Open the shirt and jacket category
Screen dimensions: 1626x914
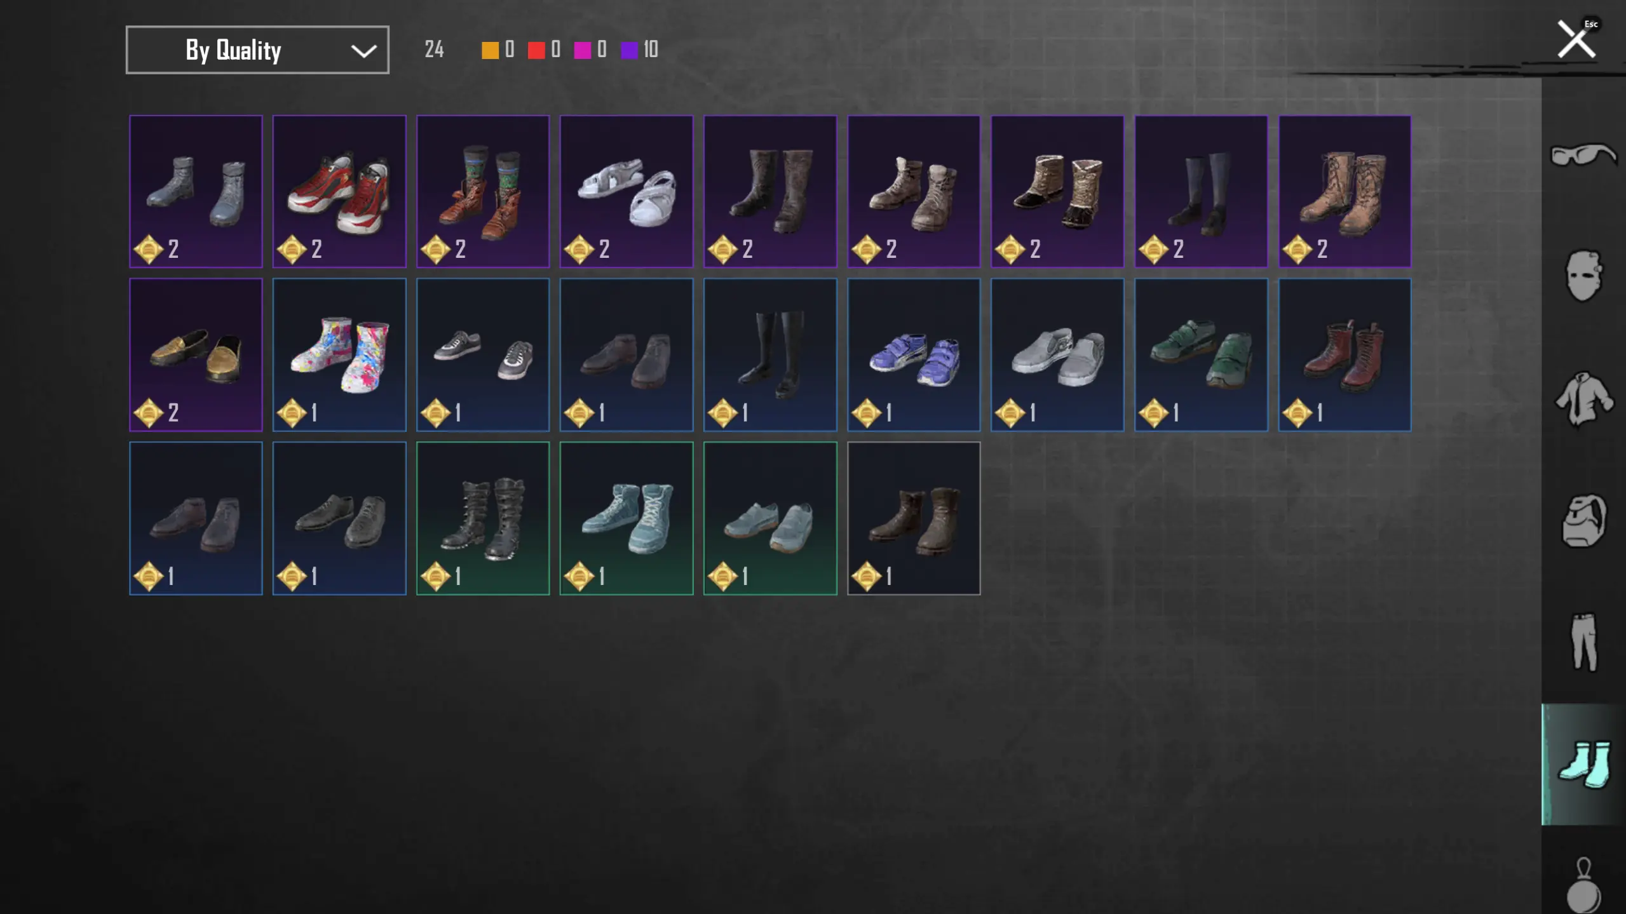point(1583,398)
